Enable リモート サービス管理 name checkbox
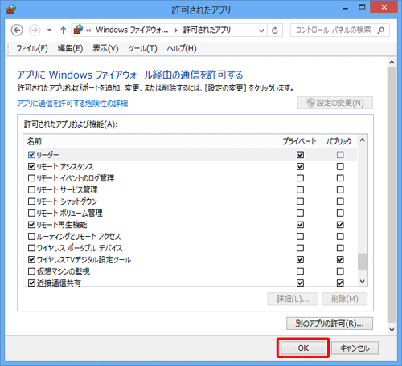The image size is (402, 366). [x=31, y=189]
